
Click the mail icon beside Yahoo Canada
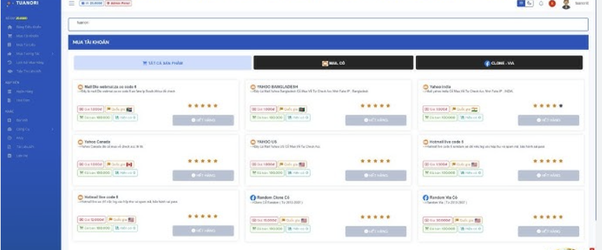pos(81,142)
